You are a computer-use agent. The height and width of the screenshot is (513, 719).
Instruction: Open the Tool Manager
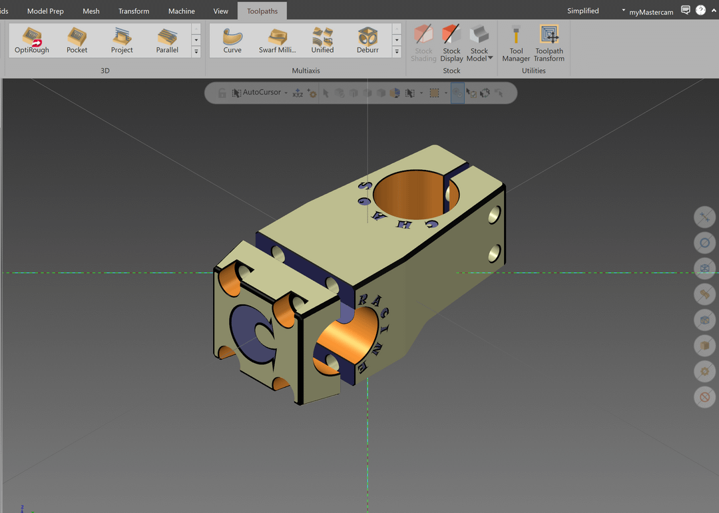(516, 43)
